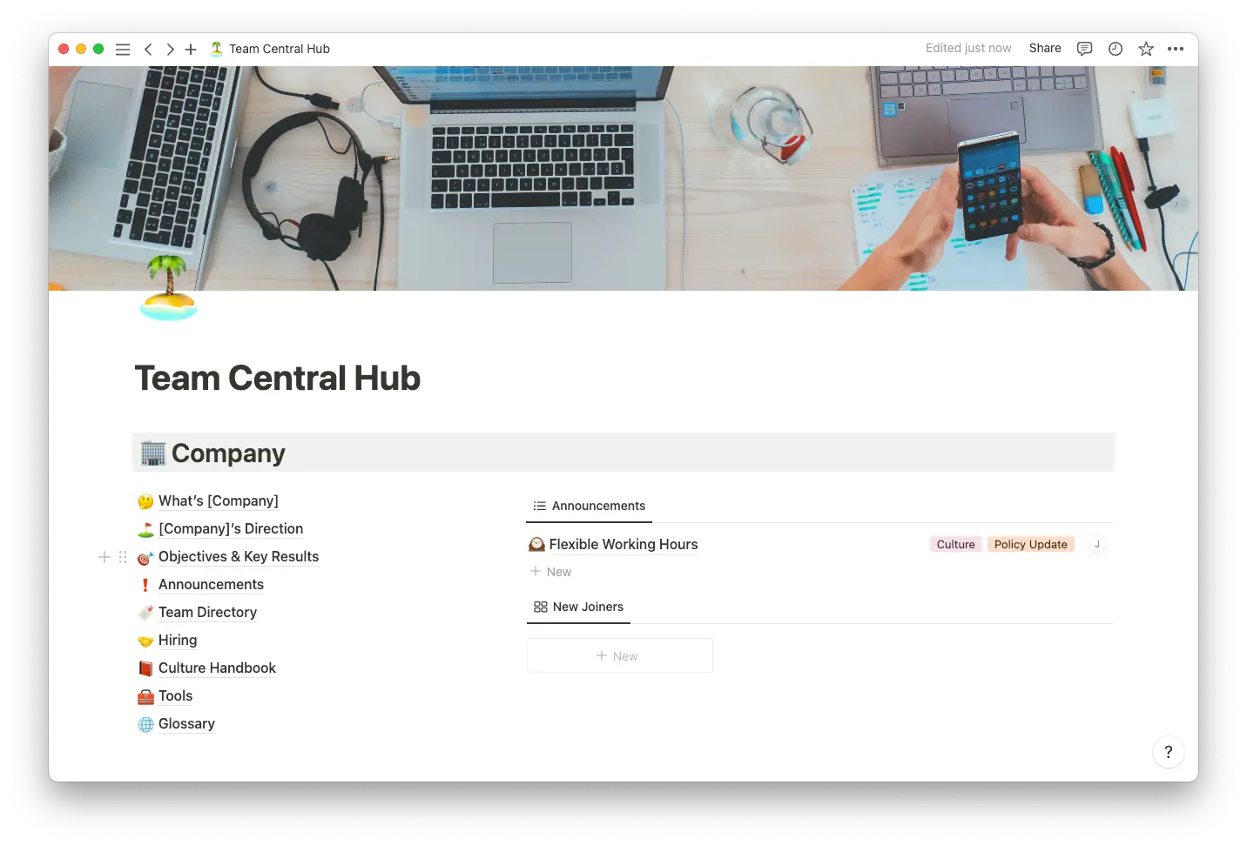Viewport: 1247px width, 846px height.
Task: Click the palm island page icon
Action: coord(168,288)
